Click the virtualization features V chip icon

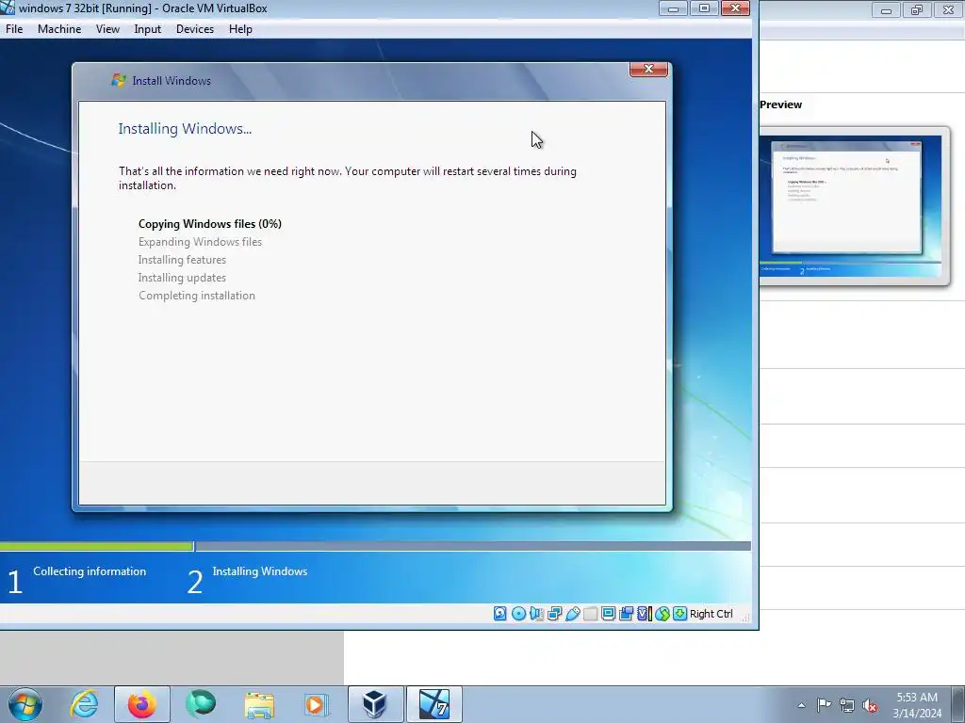pos(644,614)
